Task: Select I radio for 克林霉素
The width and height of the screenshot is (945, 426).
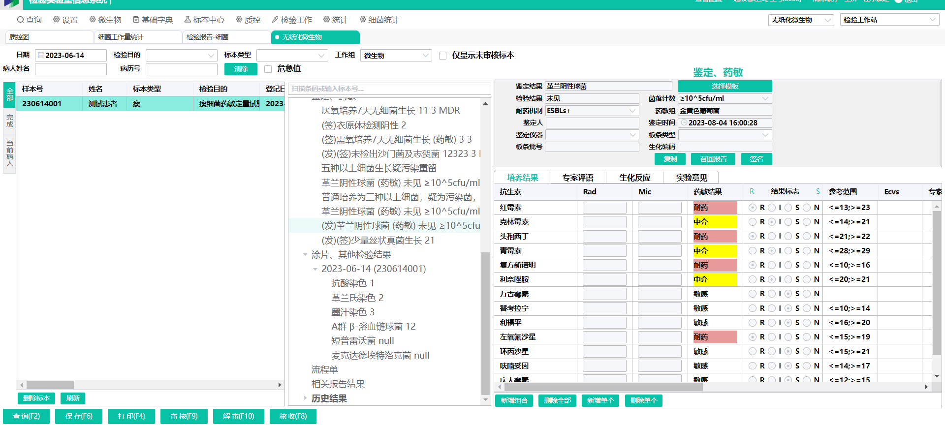Action: pyautogui.click(x=772, y=222)
